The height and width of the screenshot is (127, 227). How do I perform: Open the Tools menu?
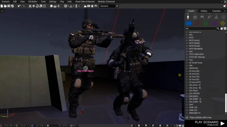click(x=43, y=2)
